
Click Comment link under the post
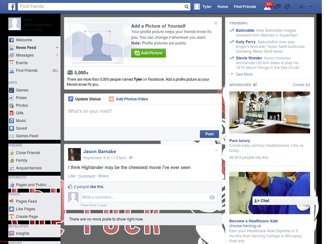(87, 176)
